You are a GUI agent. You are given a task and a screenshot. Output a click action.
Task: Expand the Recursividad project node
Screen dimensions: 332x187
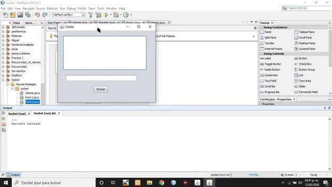pos(3,67)
